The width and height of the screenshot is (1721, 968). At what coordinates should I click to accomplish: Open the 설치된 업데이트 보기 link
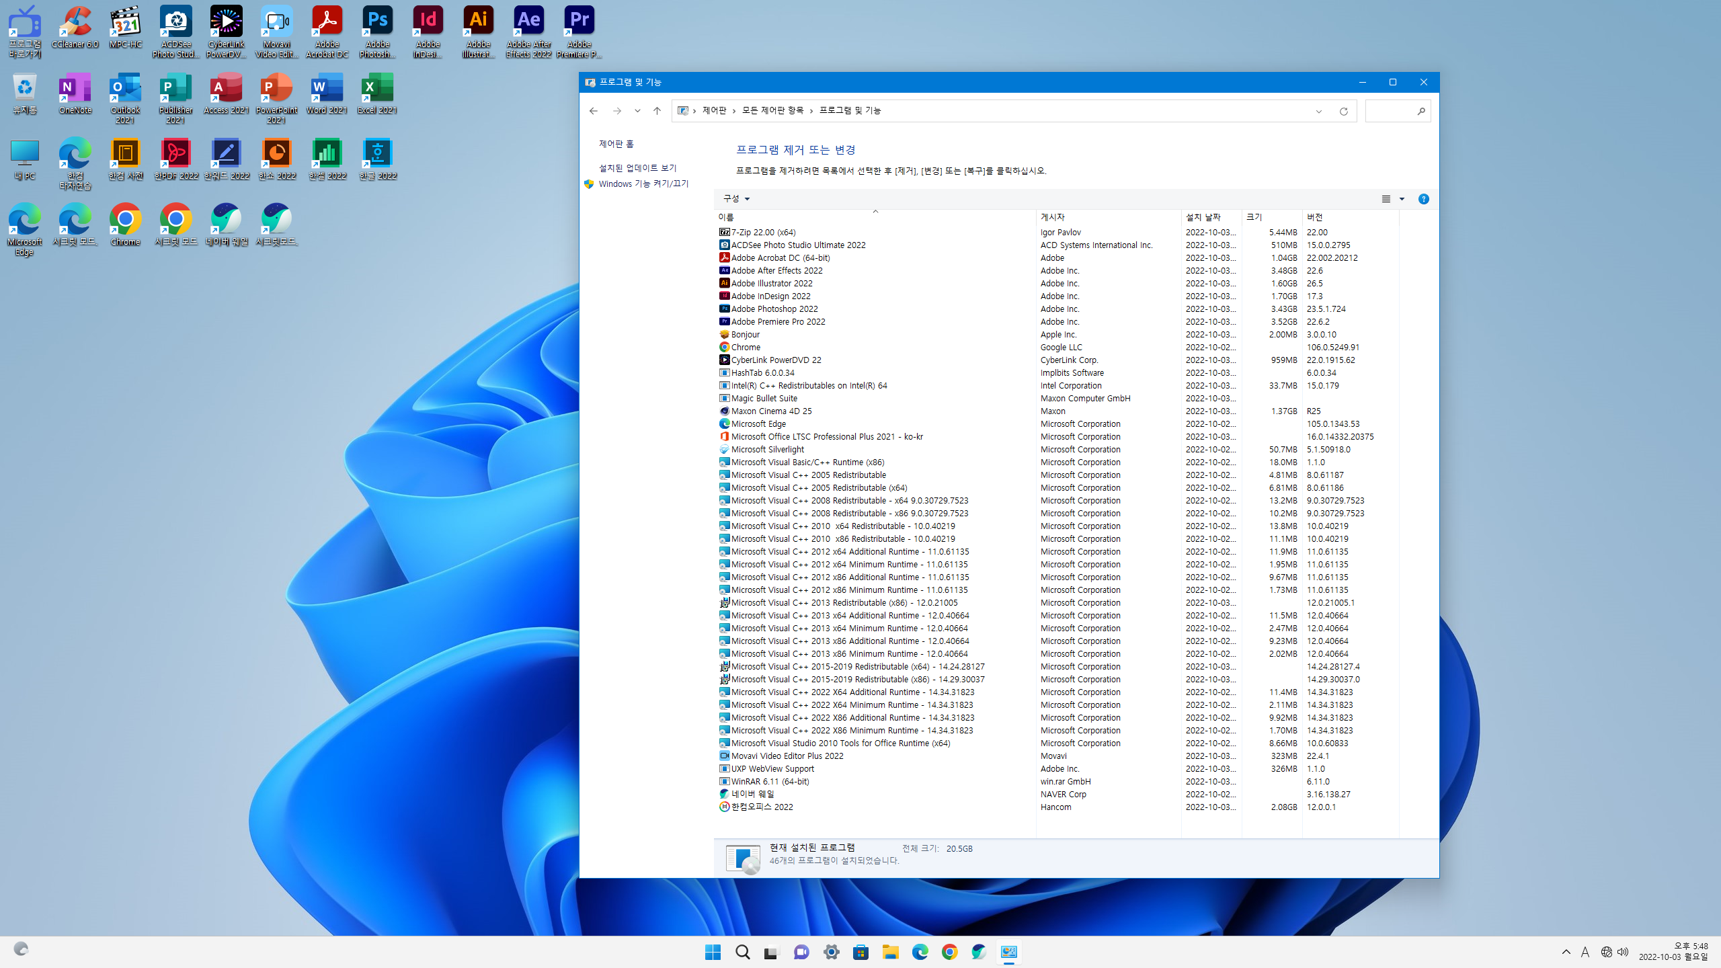637,168
